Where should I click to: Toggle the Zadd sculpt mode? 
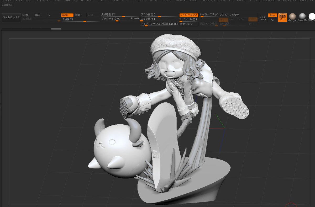pyautogui.click(x=67, y=15)
